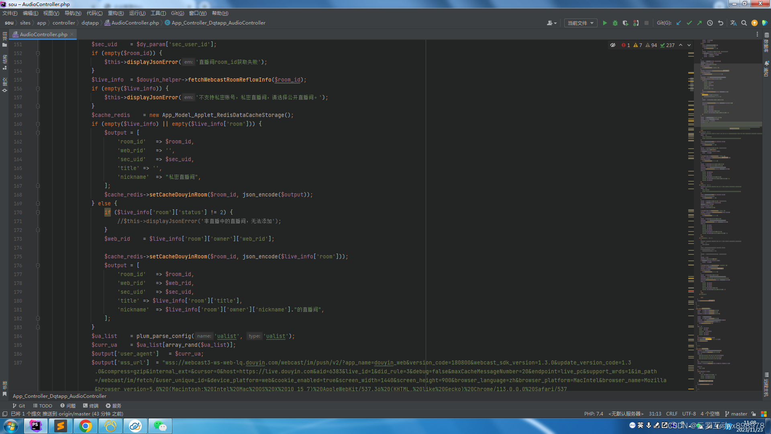Open the Commit tool window in left sidebar

(x=4, y=85)
